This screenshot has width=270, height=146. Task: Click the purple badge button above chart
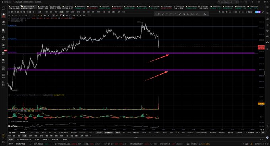(258, 12)
